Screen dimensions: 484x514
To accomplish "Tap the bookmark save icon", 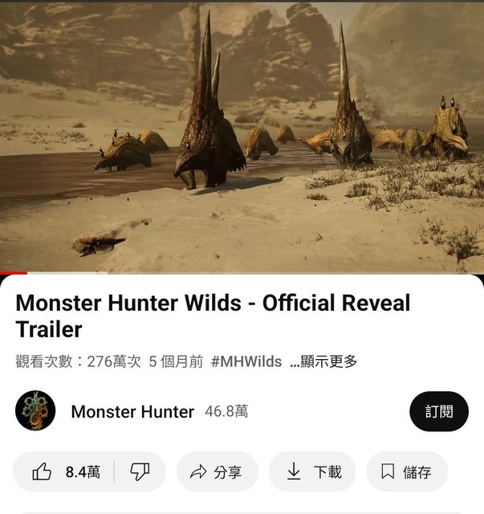I will coord(388,471).
